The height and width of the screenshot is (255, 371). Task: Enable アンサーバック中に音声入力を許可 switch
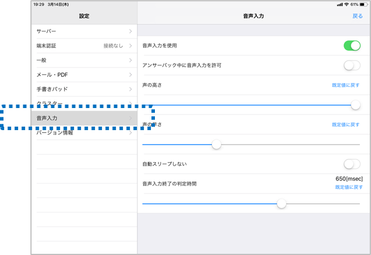[x=352, y=65]
